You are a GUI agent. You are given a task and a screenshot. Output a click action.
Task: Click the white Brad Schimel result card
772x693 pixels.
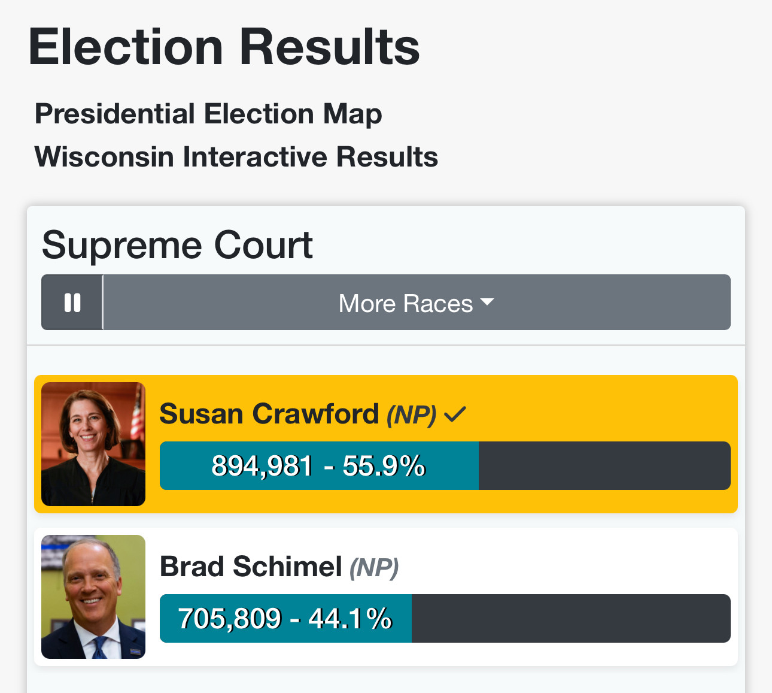(x=386, y=597)
